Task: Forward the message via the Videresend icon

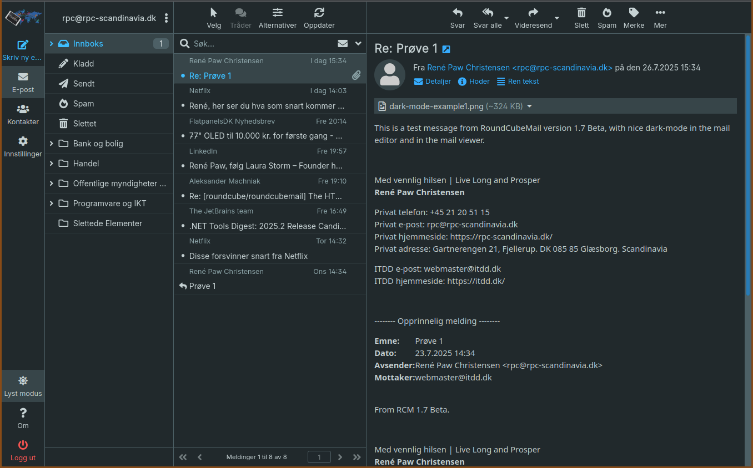Action: [533, 17]
